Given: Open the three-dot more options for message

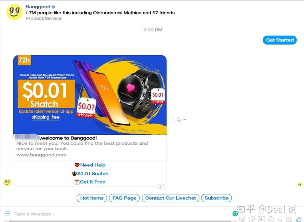Looking at the screenshot, I should 184,120.
